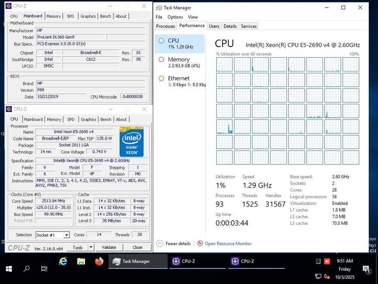378x284 pixels.
Task: Open the Task Manager Options menu
Action: click(175, 17)
